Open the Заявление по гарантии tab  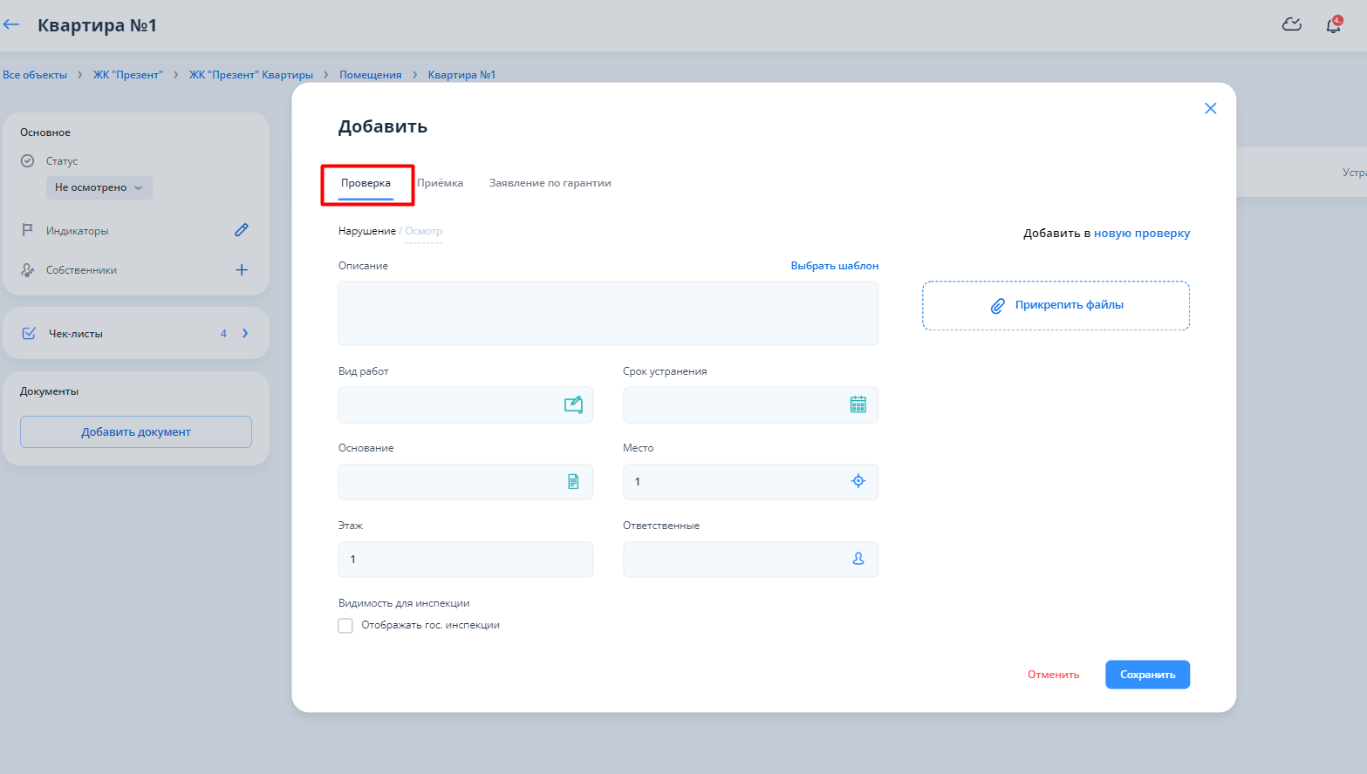[550, 183]
